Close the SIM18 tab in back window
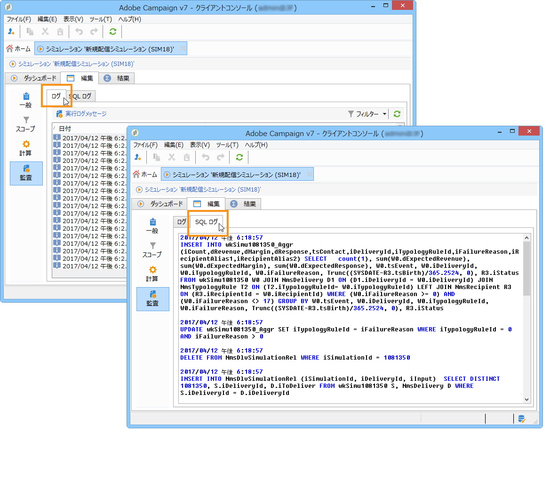This screenshot has width=558, height=482. 183,48
